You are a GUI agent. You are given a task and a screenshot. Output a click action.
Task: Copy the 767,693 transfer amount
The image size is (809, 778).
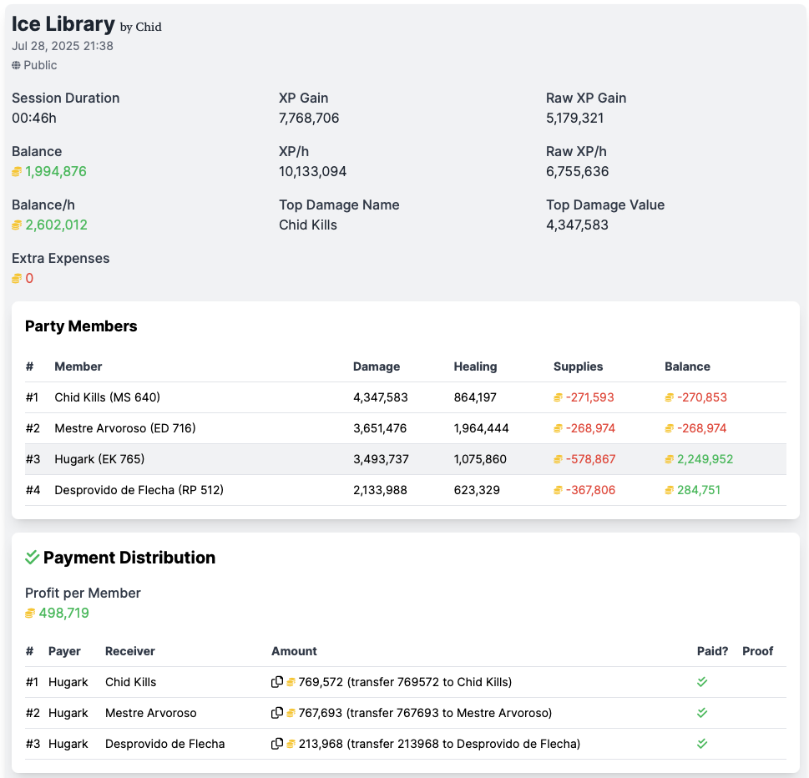point(276,713)
